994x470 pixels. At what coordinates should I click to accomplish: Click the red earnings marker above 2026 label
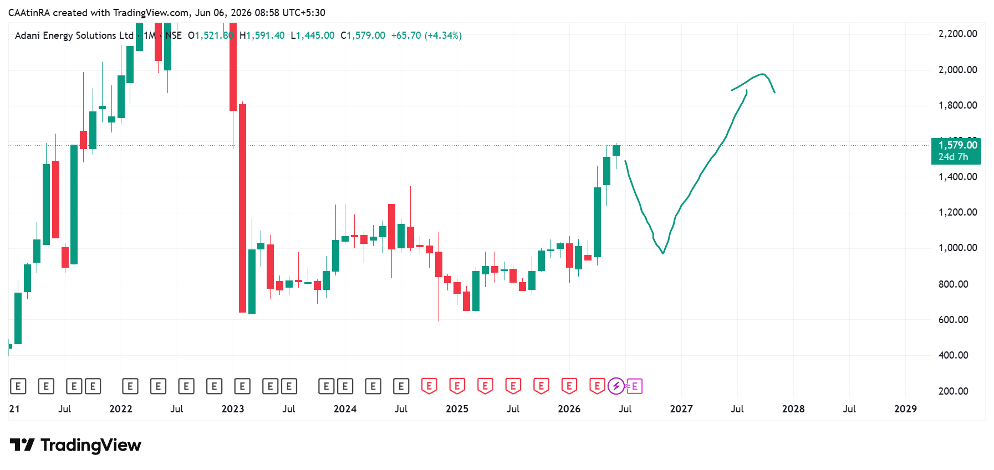pos(569,386)
